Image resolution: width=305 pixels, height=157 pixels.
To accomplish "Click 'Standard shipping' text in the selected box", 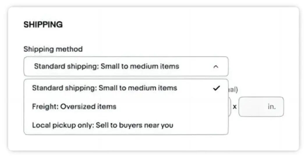I will (x=66, y=66).
